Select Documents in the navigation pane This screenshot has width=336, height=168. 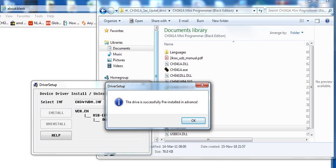(x=121, y=48)
